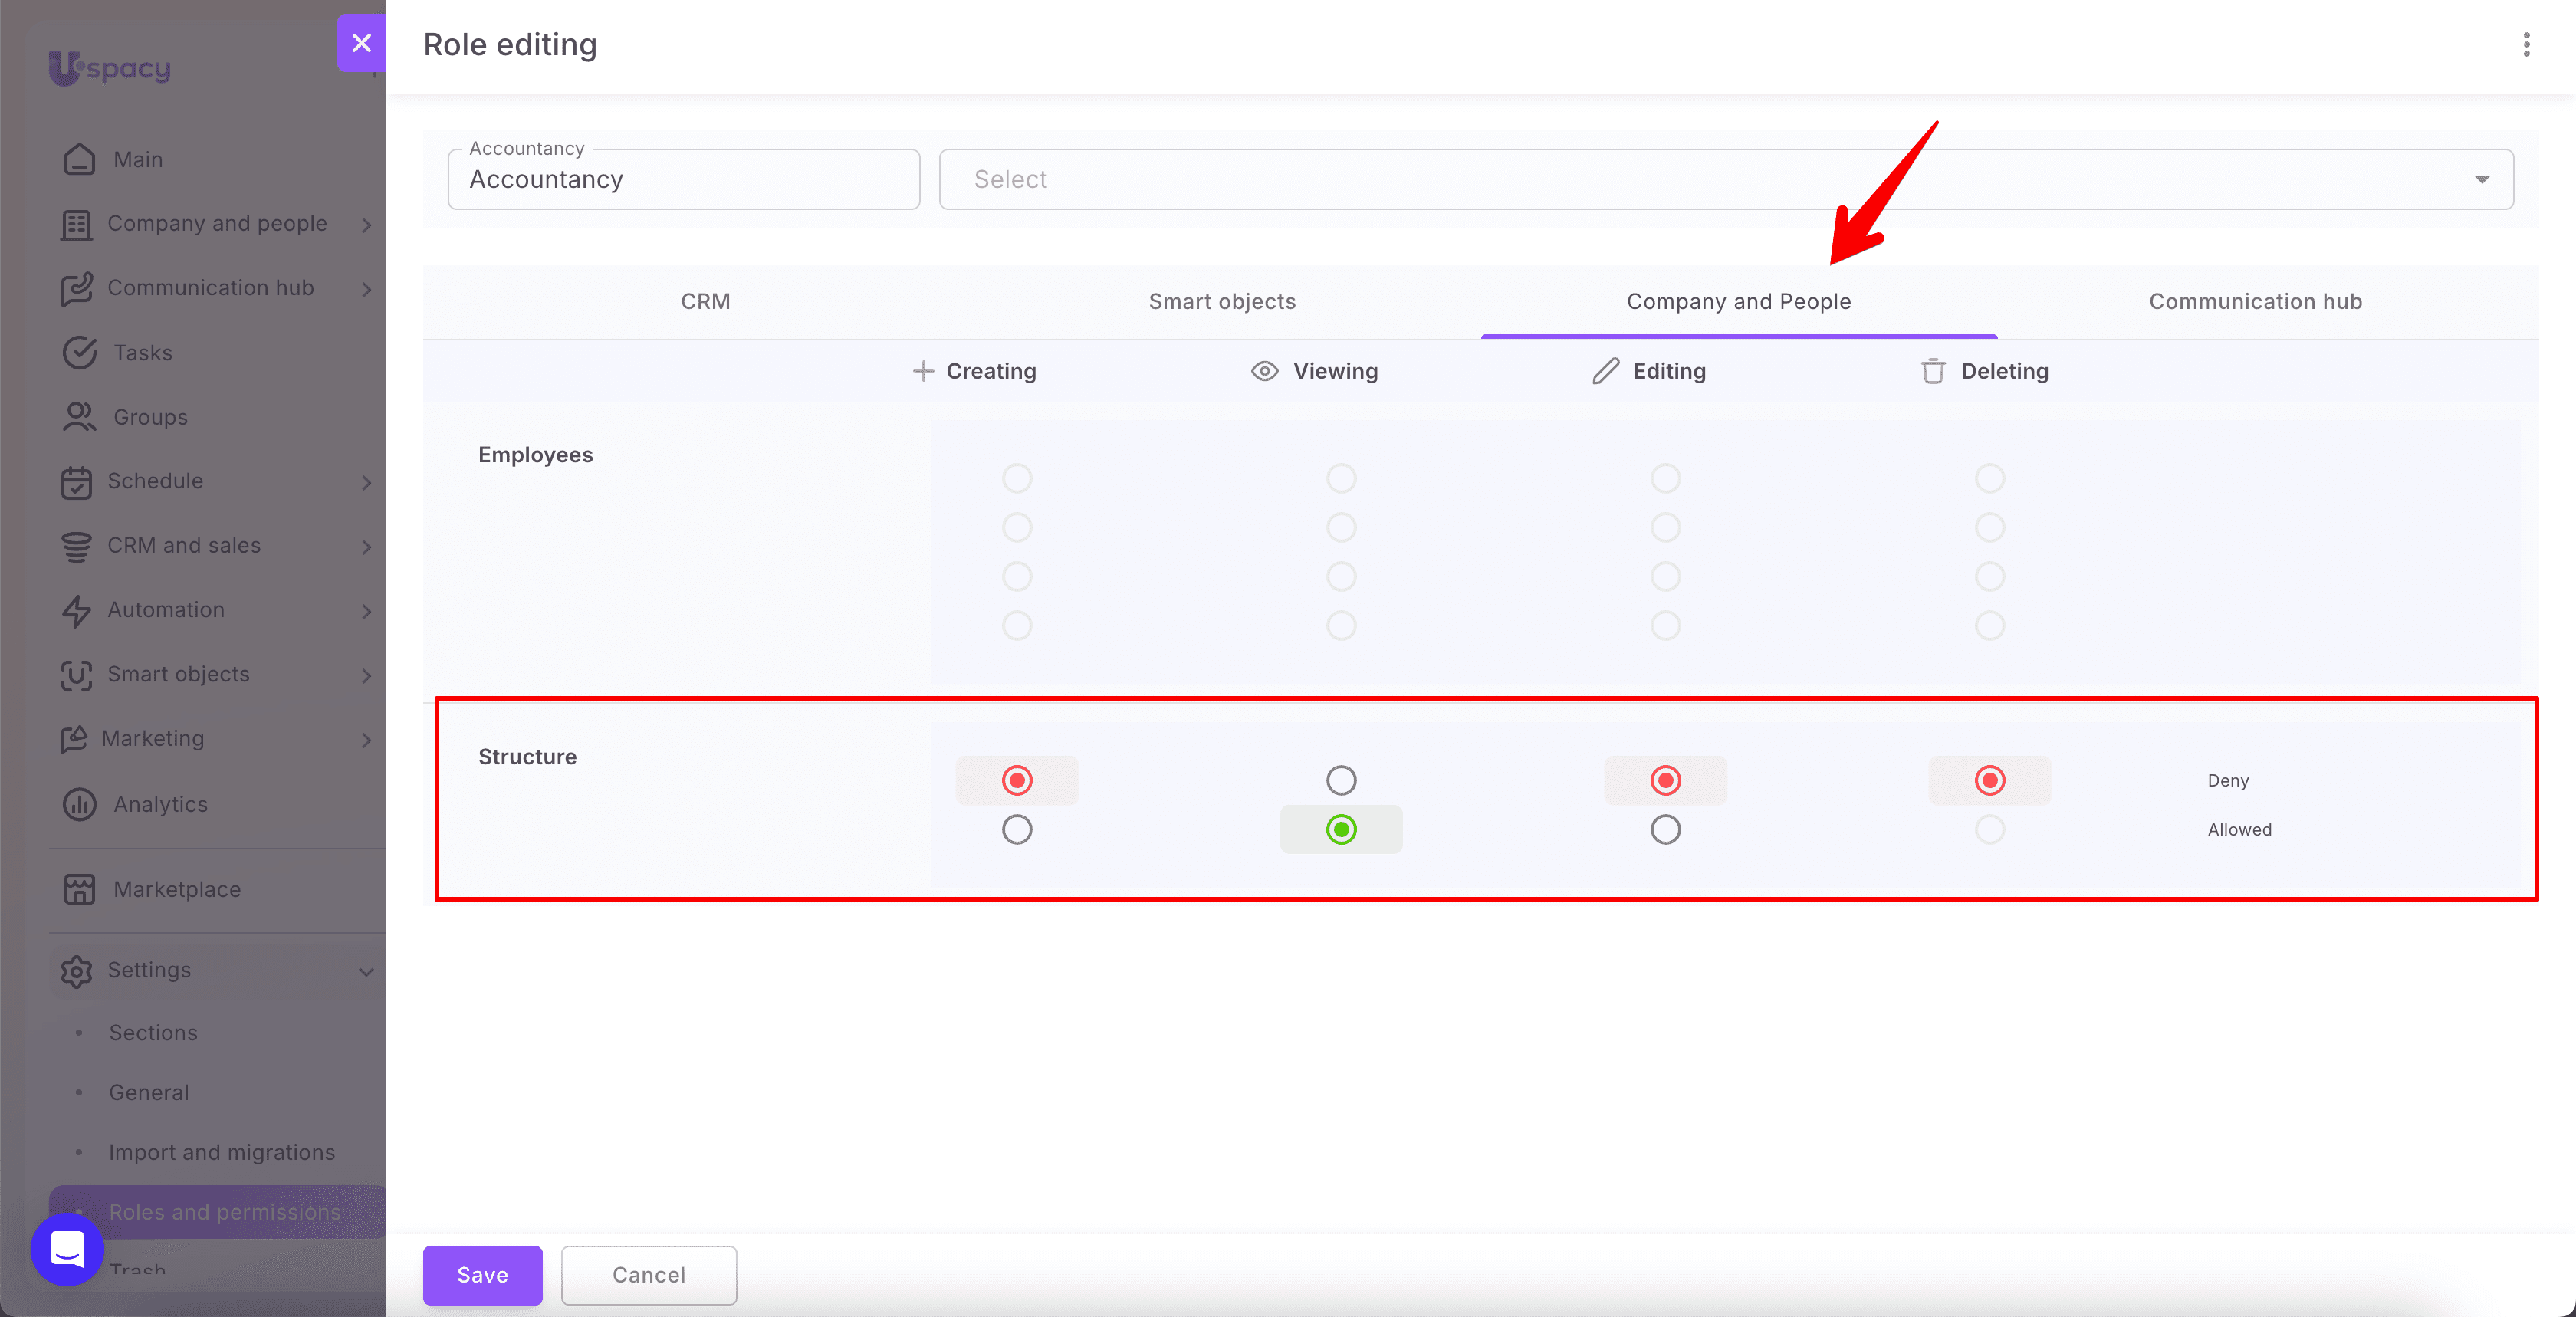Open General under Settings
The height and width of the screenshot is (1317, 2576).
149,1092
